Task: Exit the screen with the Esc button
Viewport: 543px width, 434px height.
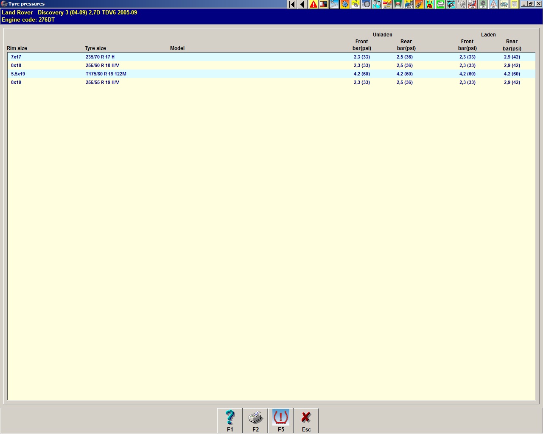Action: point(306,420)
